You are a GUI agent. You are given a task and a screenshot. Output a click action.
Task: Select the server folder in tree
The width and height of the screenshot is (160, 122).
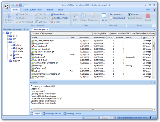(x=17, y=58)
